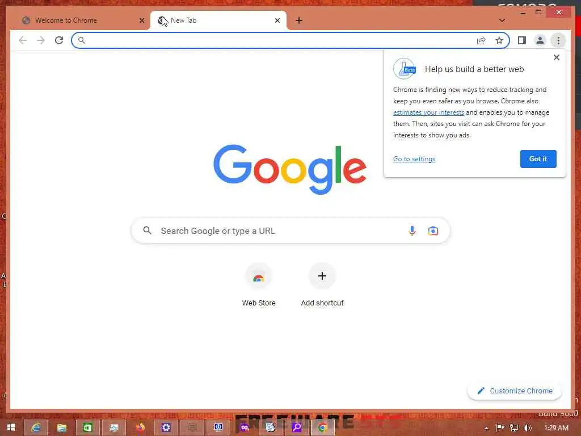
Task: Click the search magnifier in Google search box
Action: coord(147,230)
